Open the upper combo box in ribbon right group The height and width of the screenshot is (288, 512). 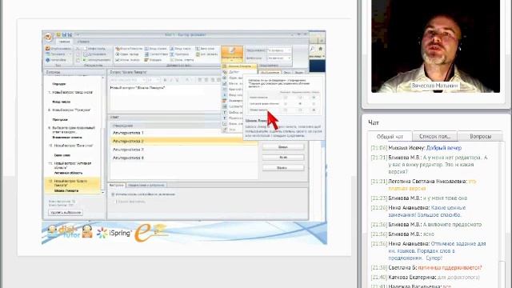(279, 50)
